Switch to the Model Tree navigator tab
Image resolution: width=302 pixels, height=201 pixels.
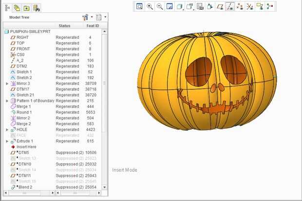click(7, 8)
